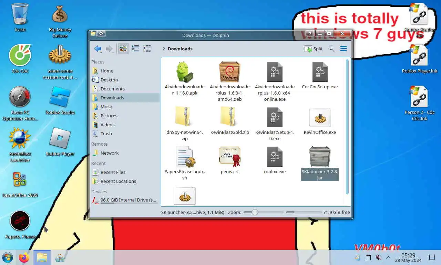Open the clipboard tray icon

(x=368, y=257)
